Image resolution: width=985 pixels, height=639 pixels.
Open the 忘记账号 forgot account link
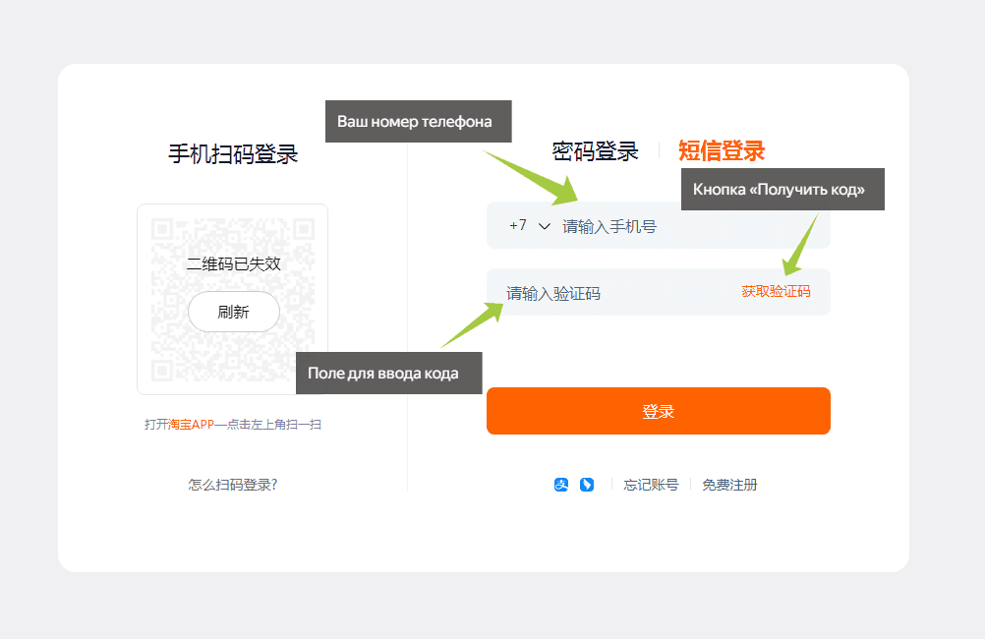[x=651, y=485]
